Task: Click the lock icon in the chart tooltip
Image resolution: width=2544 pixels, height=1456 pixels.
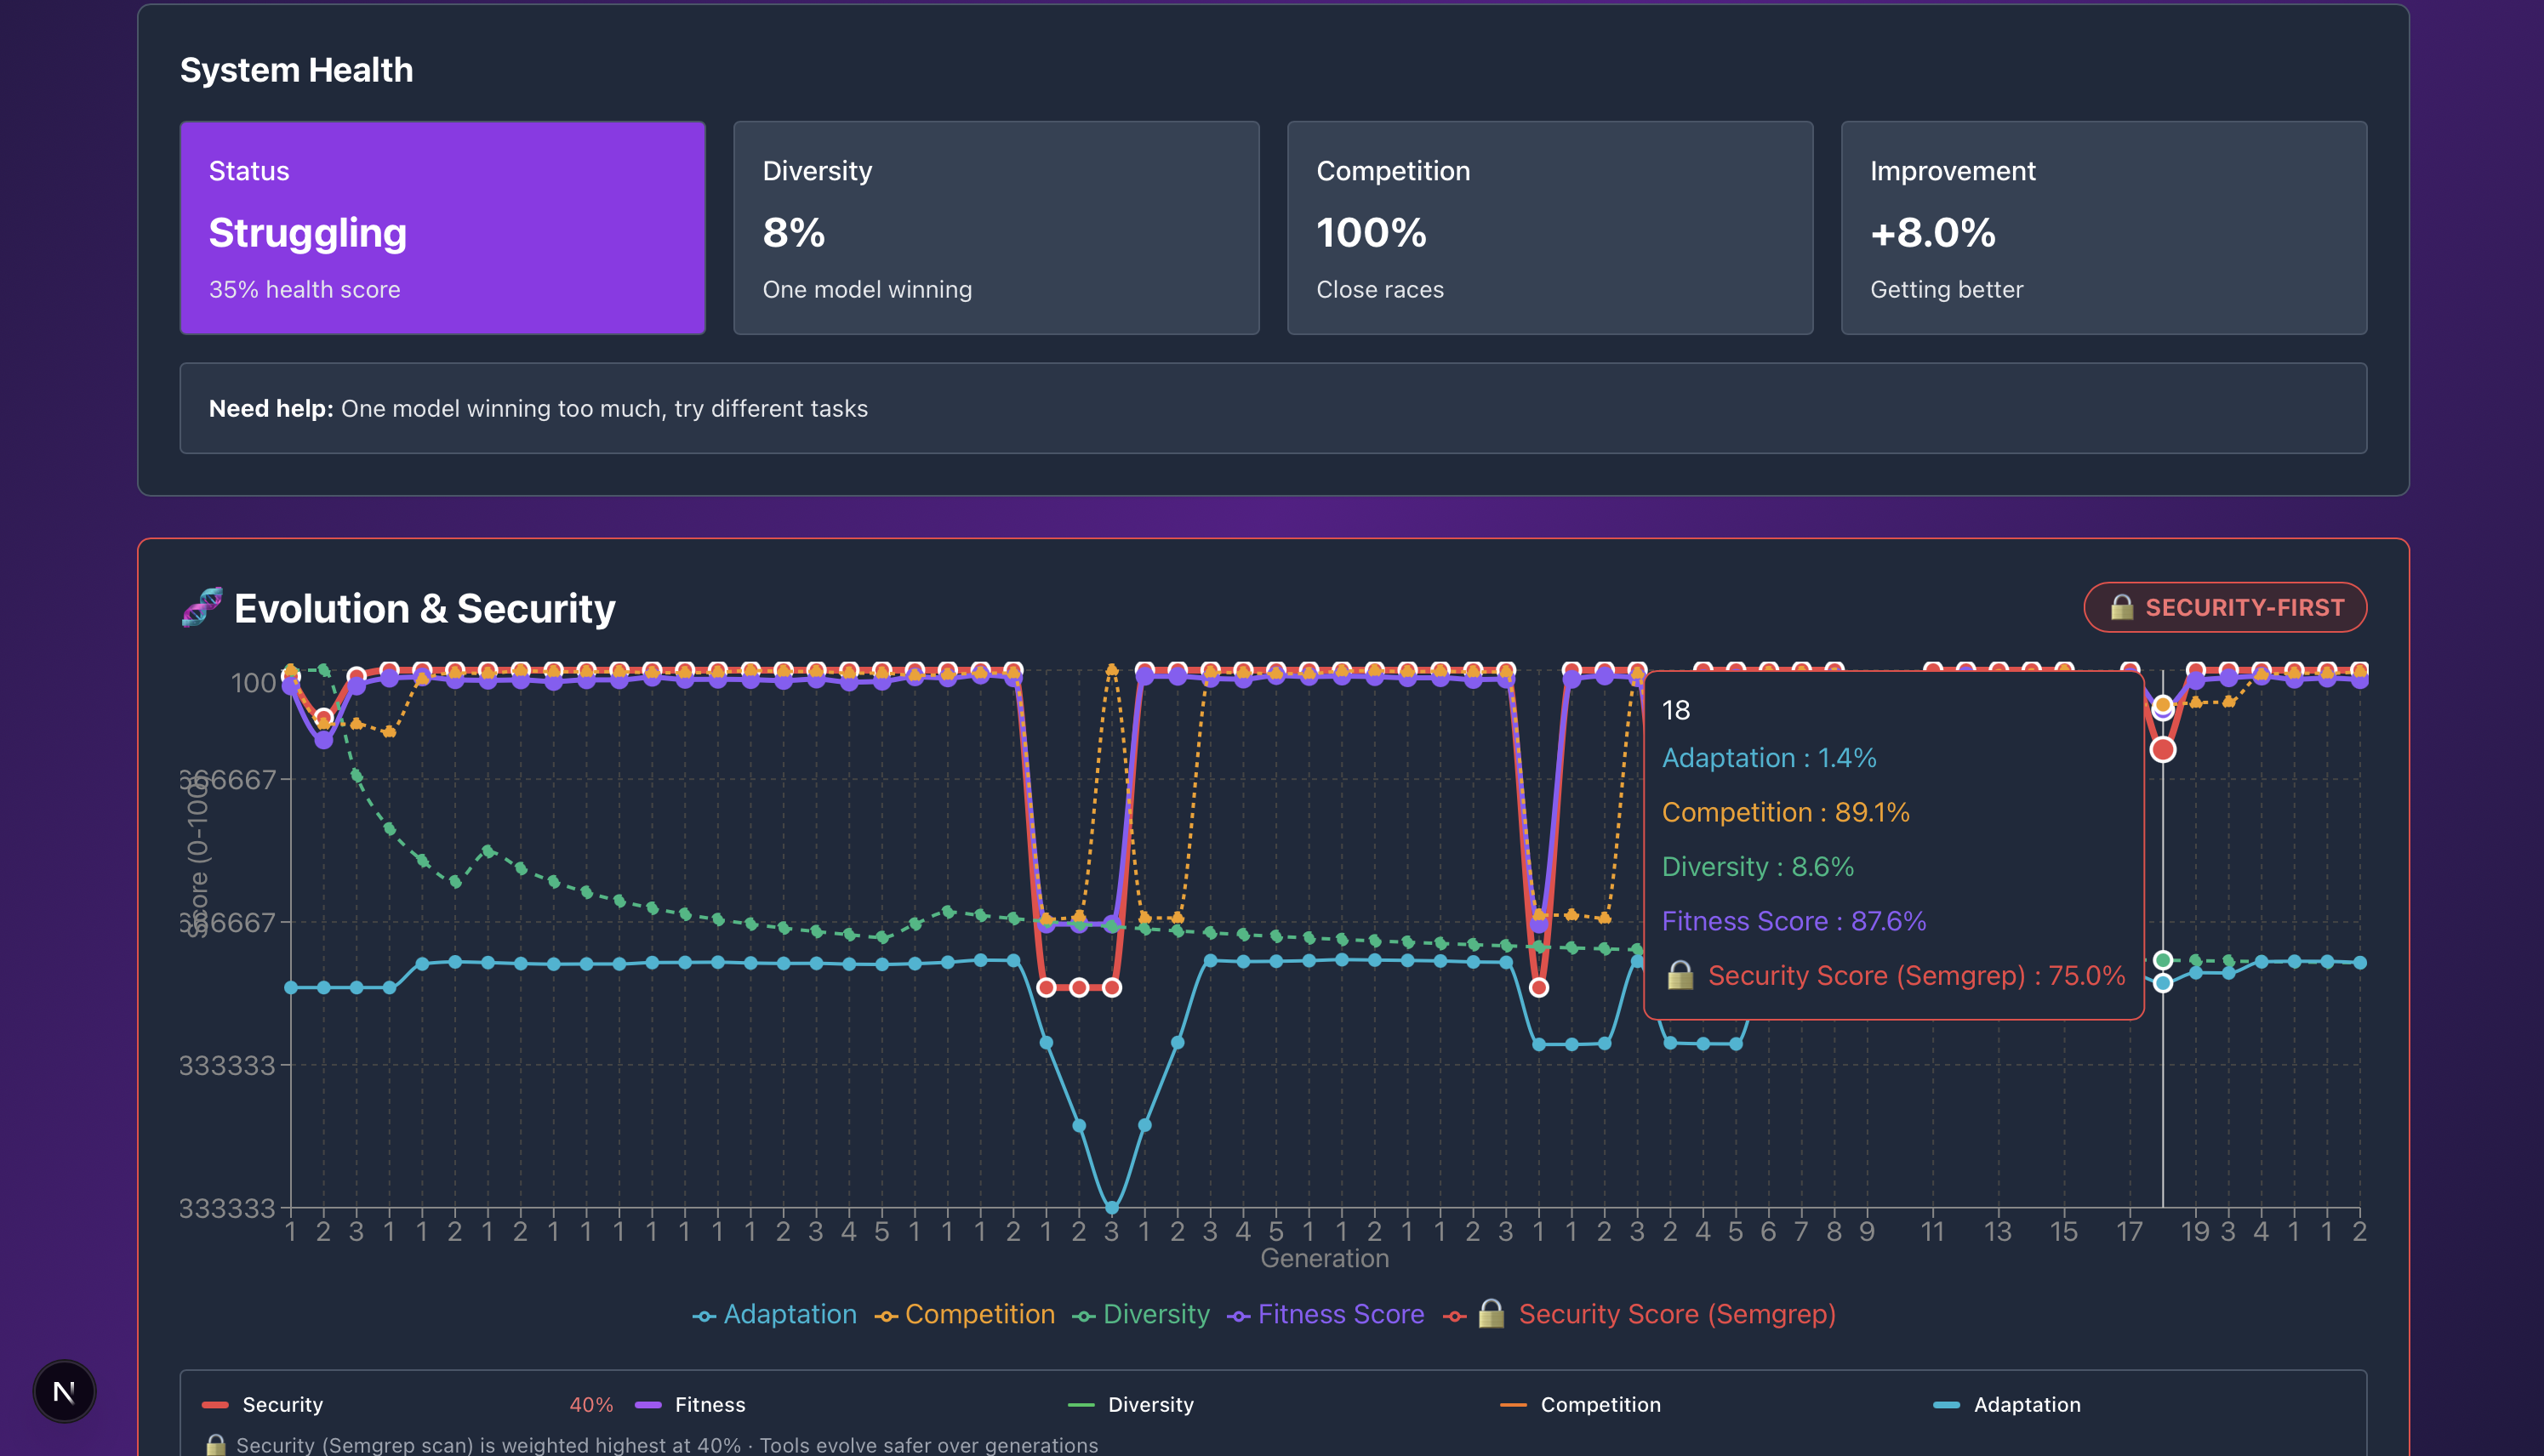Action: click(1680, 975)
